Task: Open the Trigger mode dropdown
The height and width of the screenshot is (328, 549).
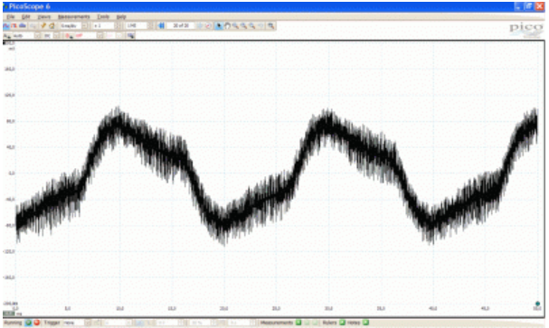Action: coord(88,323)
